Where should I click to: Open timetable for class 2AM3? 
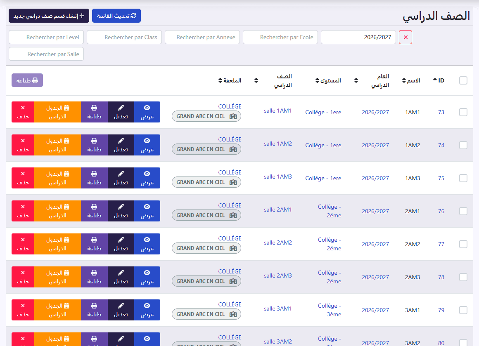coord(58,277)
